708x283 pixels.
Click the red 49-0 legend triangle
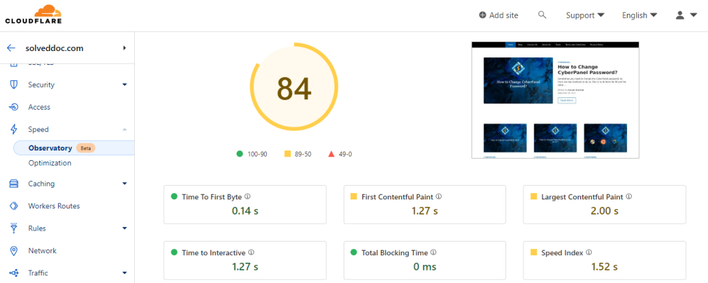coord(331,154)
